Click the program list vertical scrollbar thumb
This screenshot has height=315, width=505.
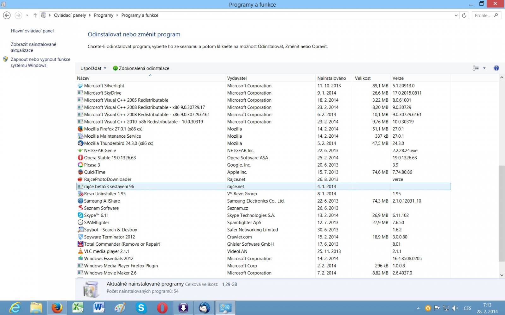coord(502,213)
